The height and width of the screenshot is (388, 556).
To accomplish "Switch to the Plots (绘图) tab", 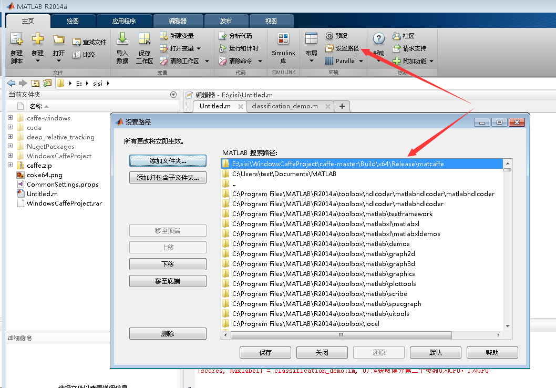I will (x=73, y=21).
